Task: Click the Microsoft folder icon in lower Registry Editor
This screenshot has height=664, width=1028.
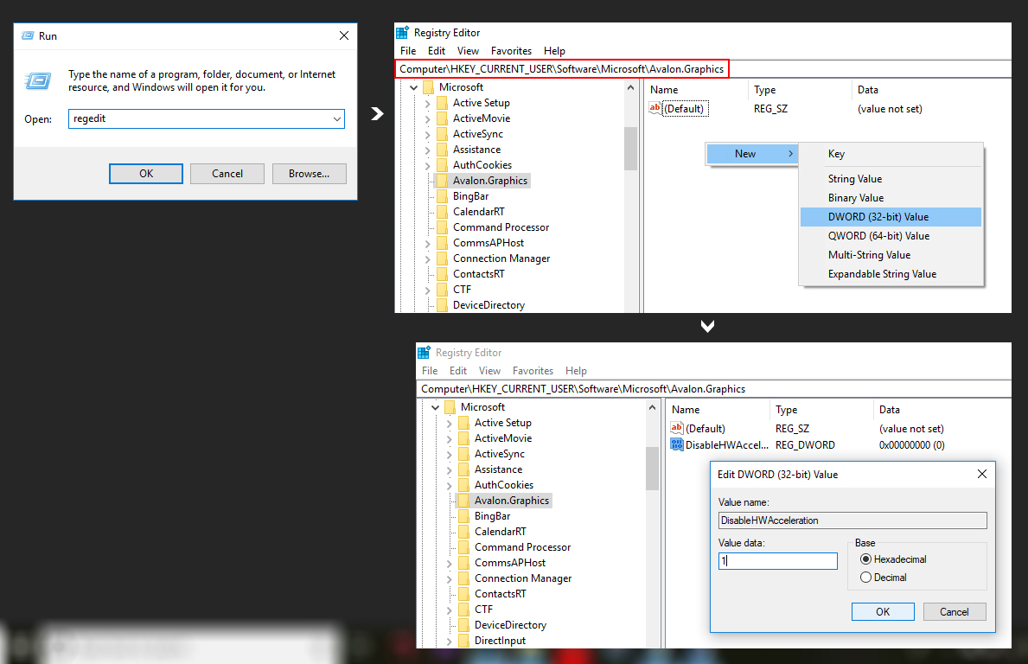Action: [450, 407]
